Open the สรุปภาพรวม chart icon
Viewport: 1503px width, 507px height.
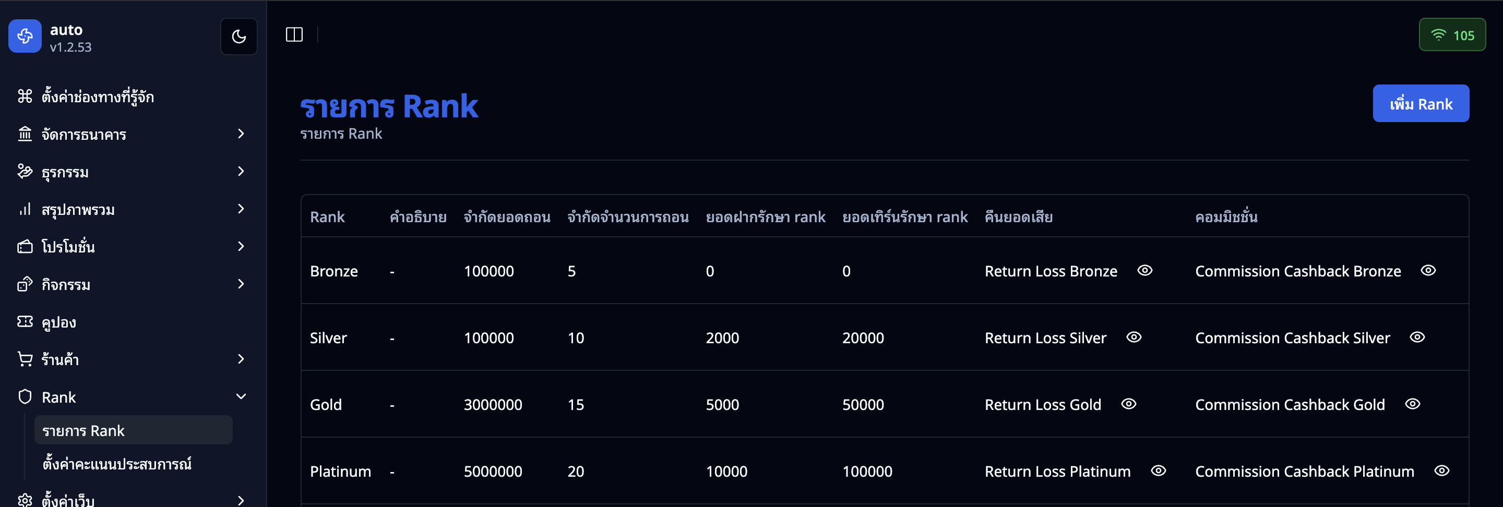pyautogui.click(x=25, y=210)
